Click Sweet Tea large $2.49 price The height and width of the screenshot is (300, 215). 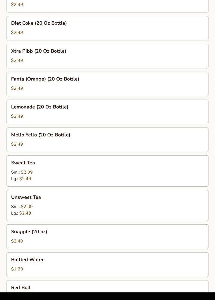click(25, 179)
